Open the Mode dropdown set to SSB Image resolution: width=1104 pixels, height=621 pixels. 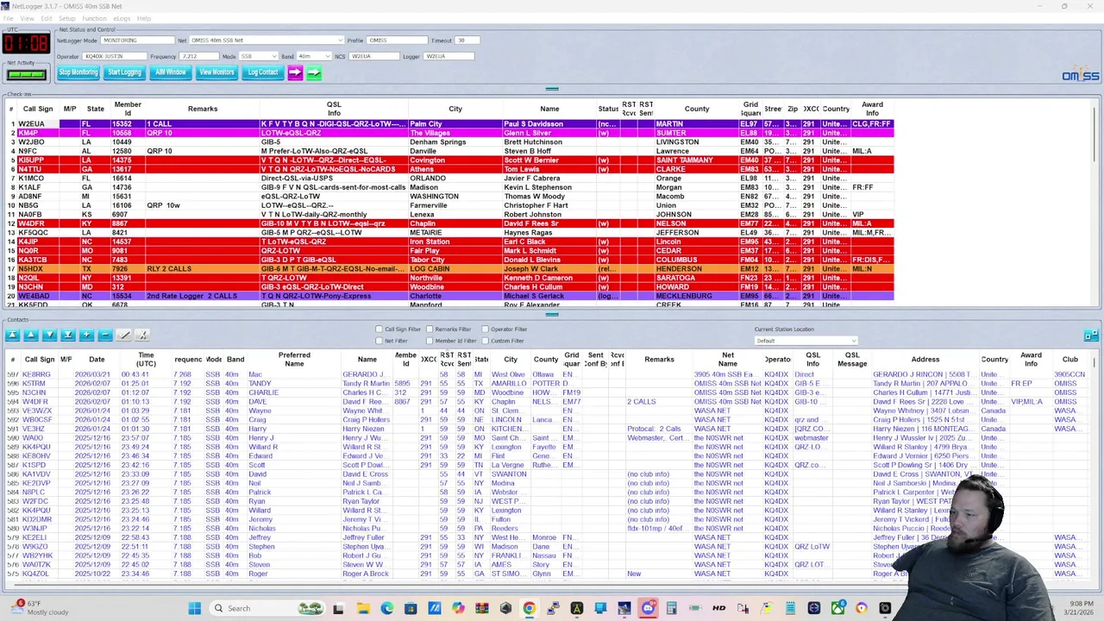258,56
